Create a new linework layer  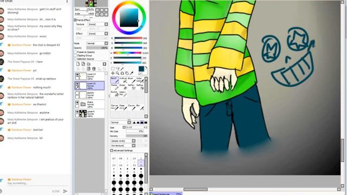click(x=83, y=64)
